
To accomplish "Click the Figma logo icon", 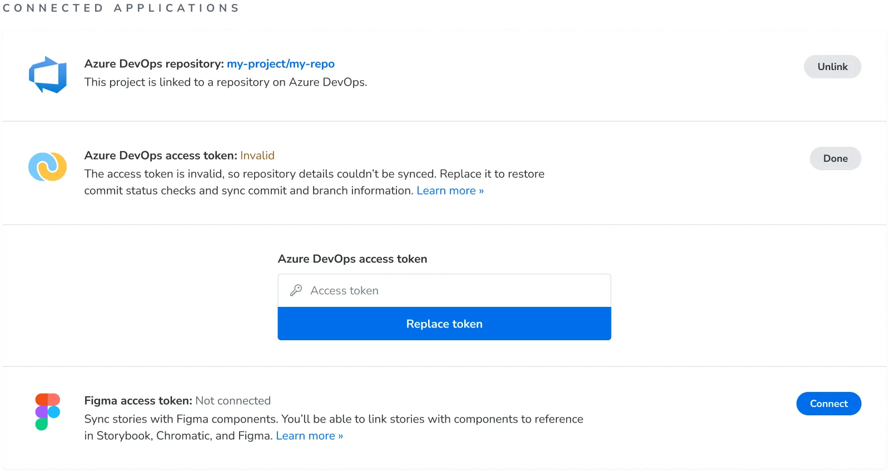I will [x=48, y=412].
